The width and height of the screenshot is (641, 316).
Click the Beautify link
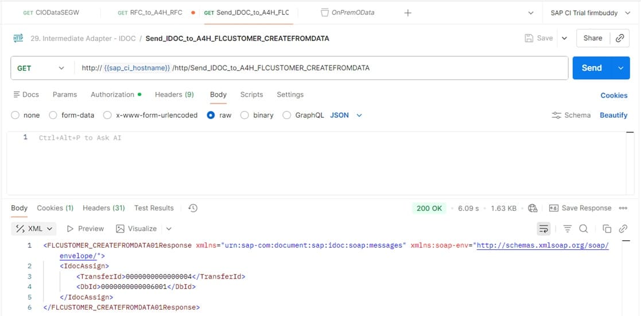[613, 115]
